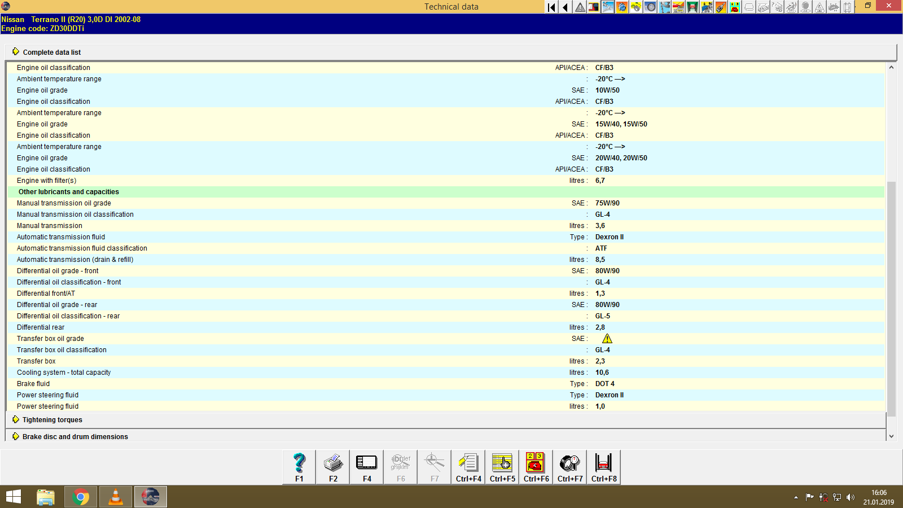Collapse the Complete data list section
The width and height of the screenshot is (903, 508).
[x=51, y=52]
